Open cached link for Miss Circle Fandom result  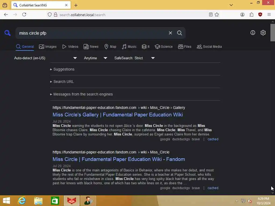(213, 188)
